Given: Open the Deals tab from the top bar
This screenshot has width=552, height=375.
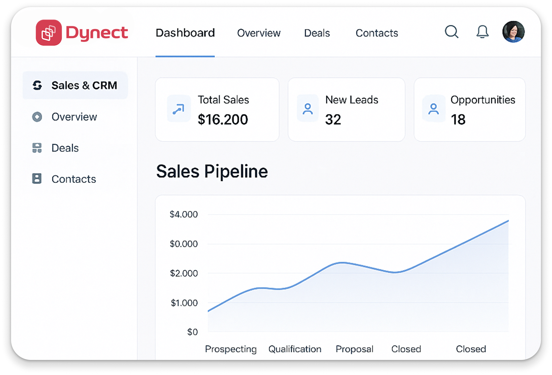Looking at the screenshot, I should (317, 33).
